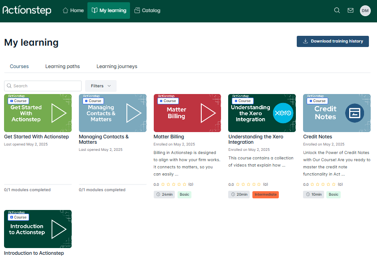This screenshot has height=257, width=377.
Task: Click Download training history button
Action: click(x=333, y=41)
